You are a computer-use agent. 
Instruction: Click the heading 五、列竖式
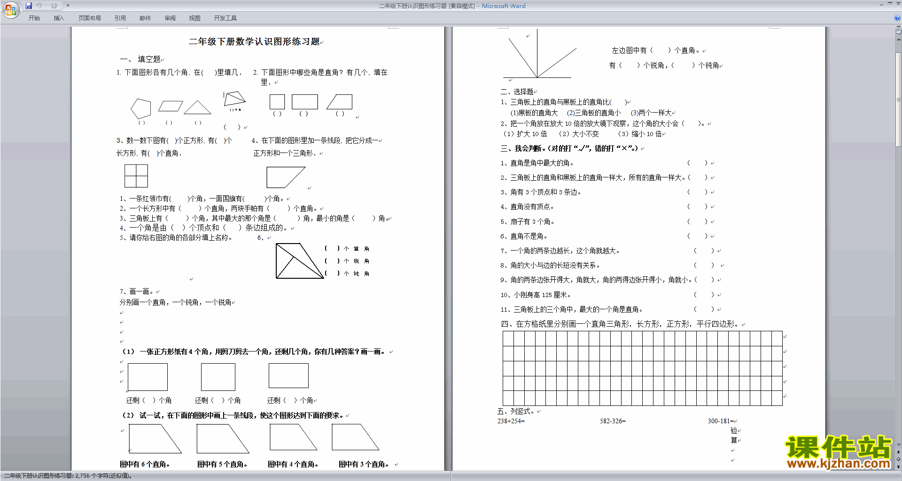point(516,411)
